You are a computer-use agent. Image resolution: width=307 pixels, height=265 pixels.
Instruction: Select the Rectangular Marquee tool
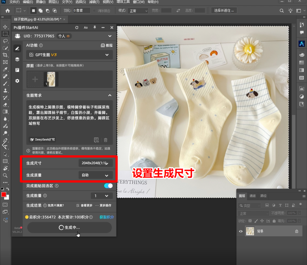5,34
